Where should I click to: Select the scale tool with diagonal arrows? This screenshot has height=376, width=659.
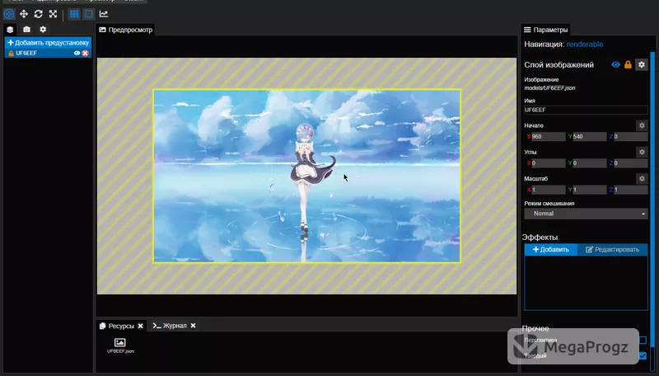click(53, 14)
